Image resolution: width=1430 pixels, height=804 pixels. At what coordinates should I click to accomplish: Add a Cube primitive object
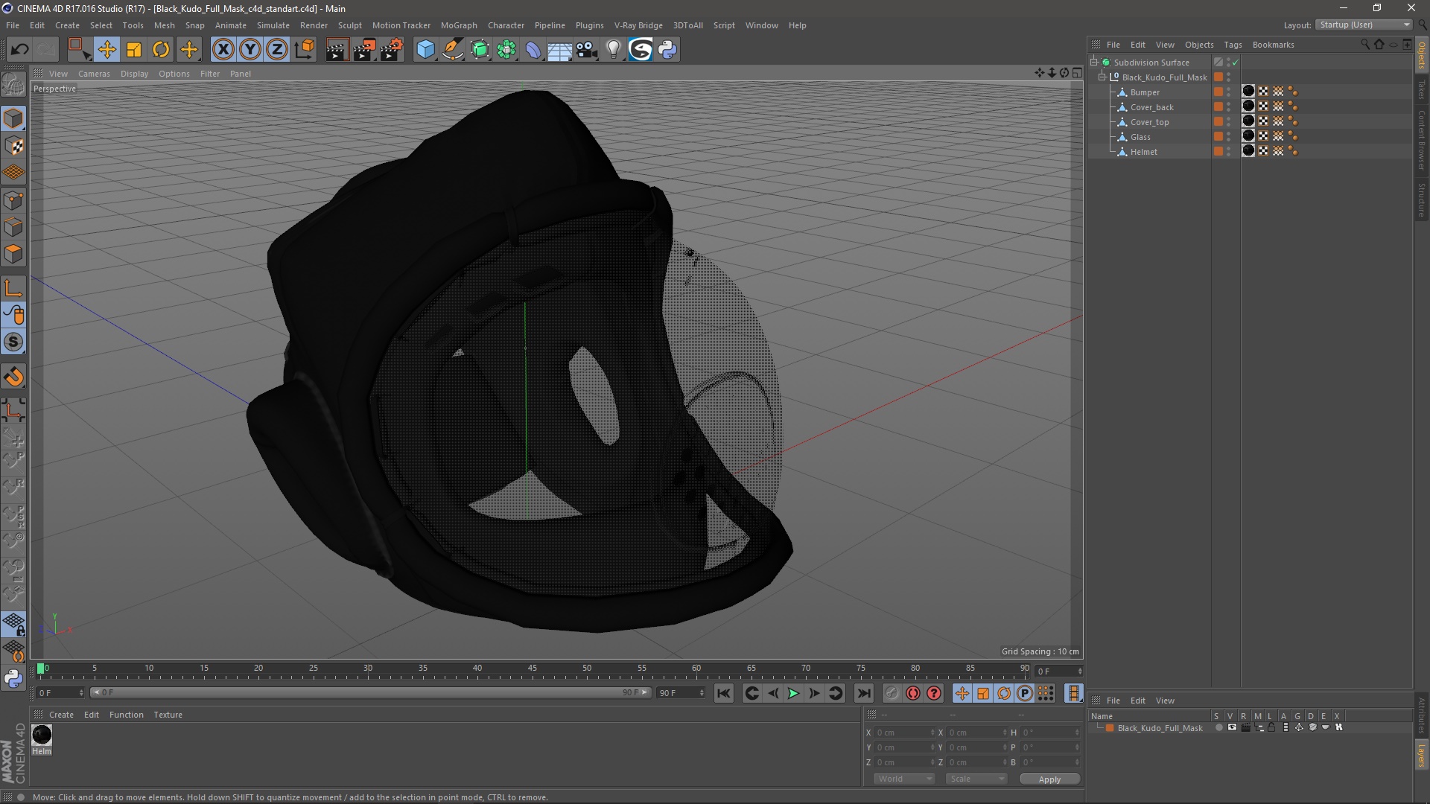425,50
